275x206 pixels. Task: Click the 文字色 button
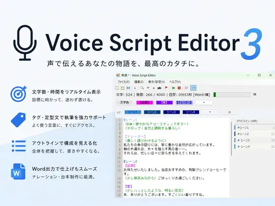[x=125, y=103]
